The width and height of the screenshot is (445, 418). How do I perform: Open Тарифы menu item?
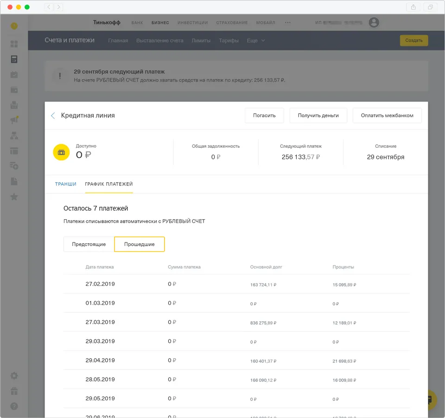229,41
